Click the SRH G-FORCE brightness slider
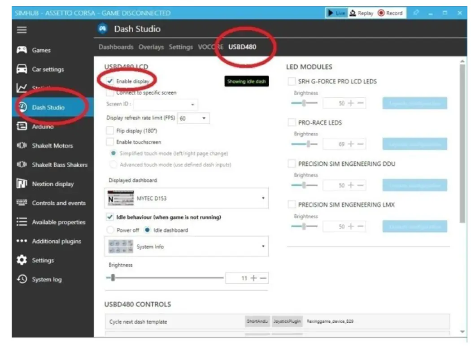Screen dimensions: 471x351 coord(304,103)
